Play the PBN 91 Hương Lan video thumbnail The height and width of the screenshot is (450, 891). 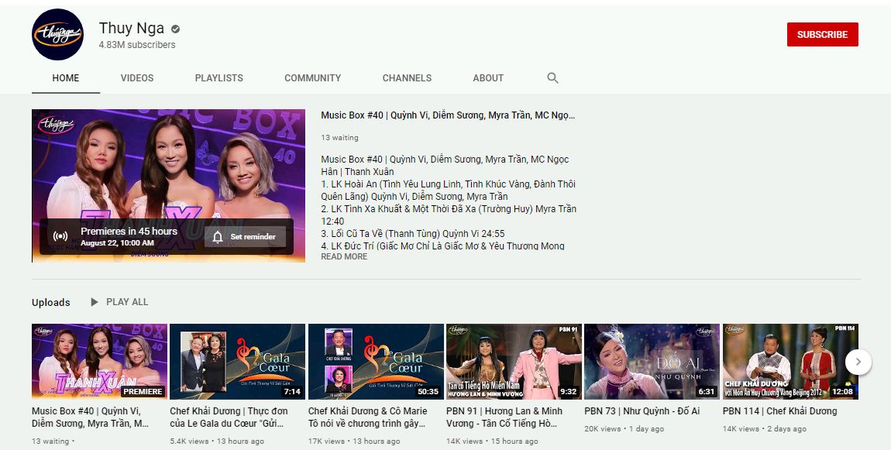[514, 362]
